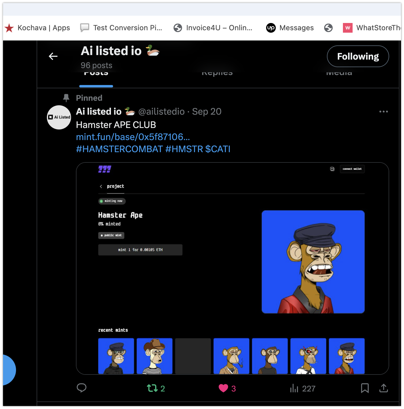Open the unnamed globe bookmark
This screenshot has height=409, width=404.
[328, 28]
